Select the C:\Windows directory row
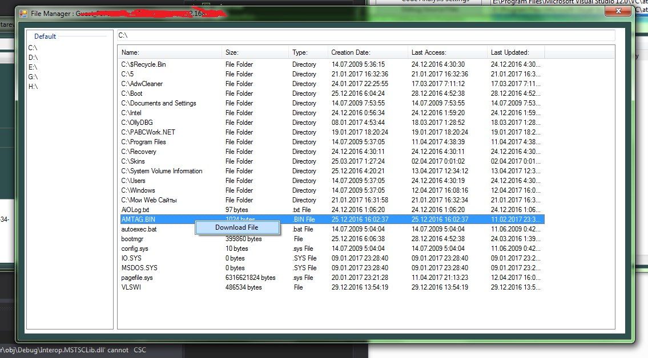The image size is (648, 358). pos(138,190)
